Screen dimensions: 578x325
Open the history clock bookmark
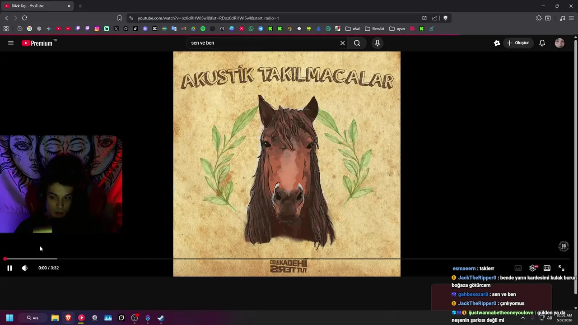[x=20, y=28]
